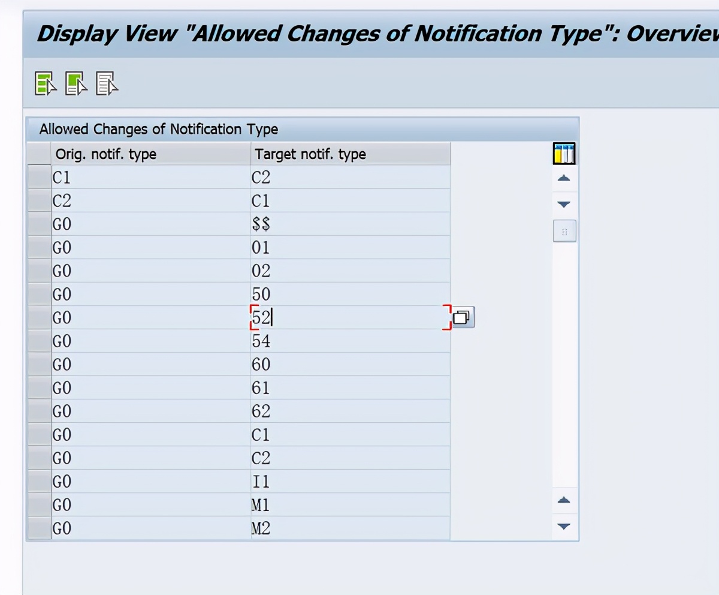This screenshot has width=719, height=595.
Task: Click the target cell showing 60
Action: [351, 365]
